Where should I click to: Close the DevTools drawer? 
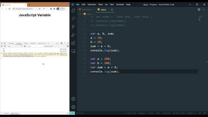tap(68, 113)
